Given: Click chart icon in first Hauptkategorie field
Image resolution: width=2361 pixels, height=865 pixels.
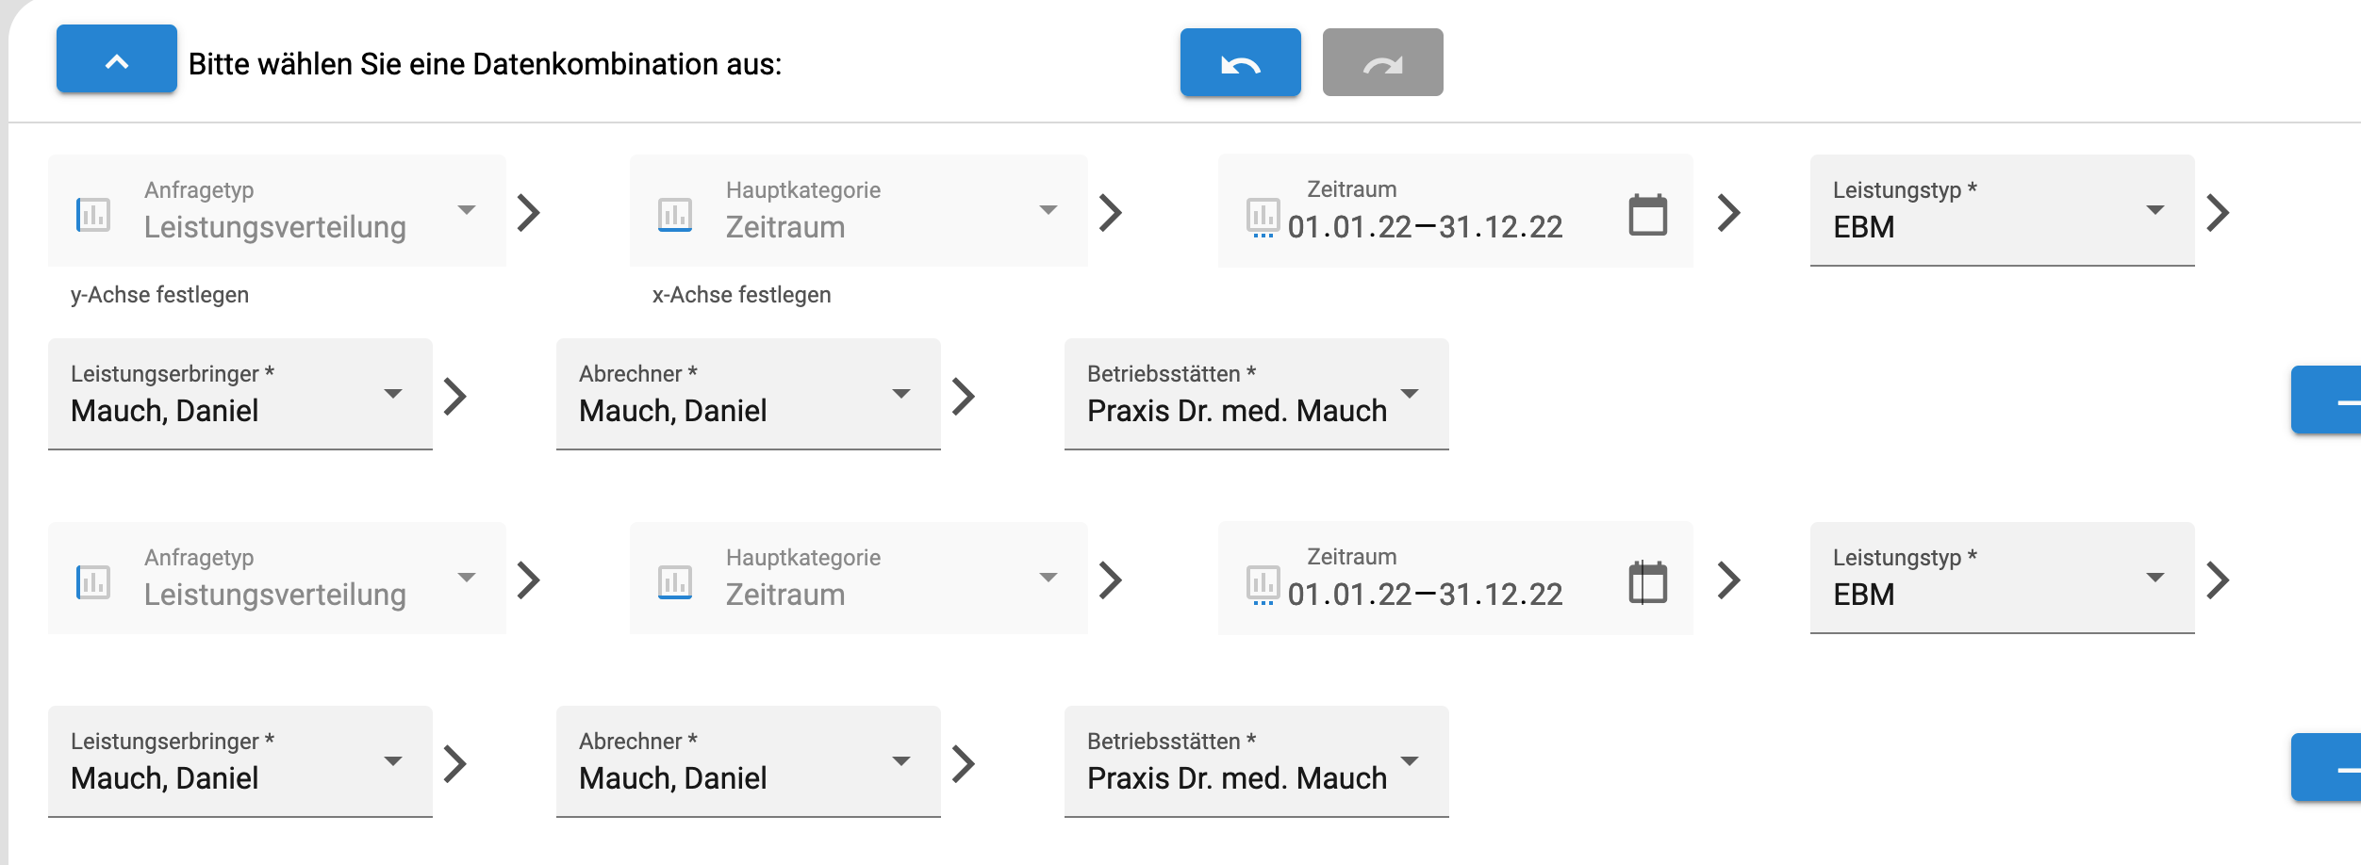Looking at the screenshot, I should point(675,215).
